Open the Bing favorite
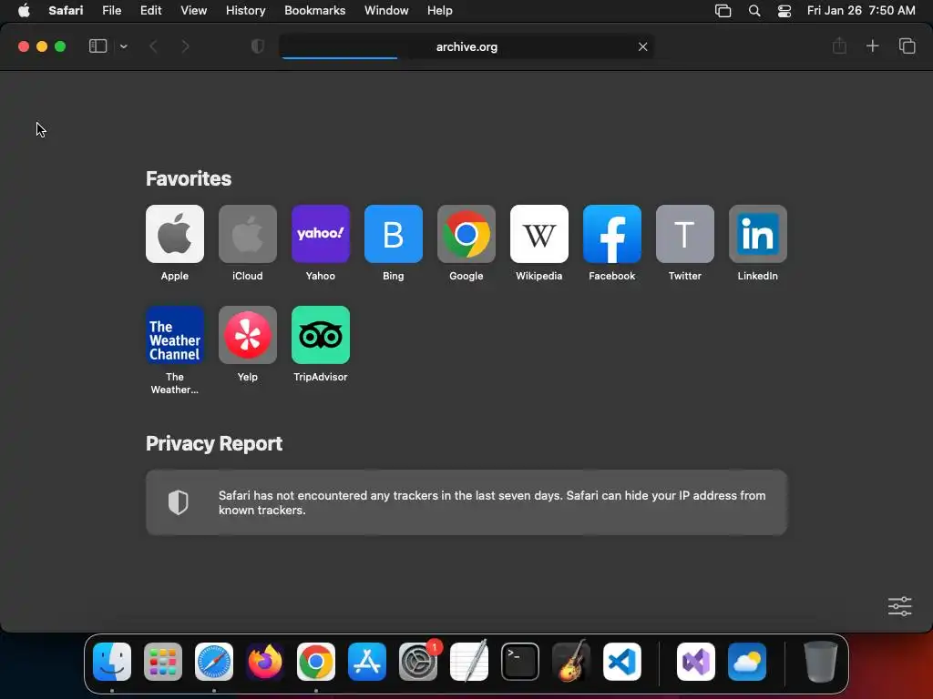 tap(394, 234)
